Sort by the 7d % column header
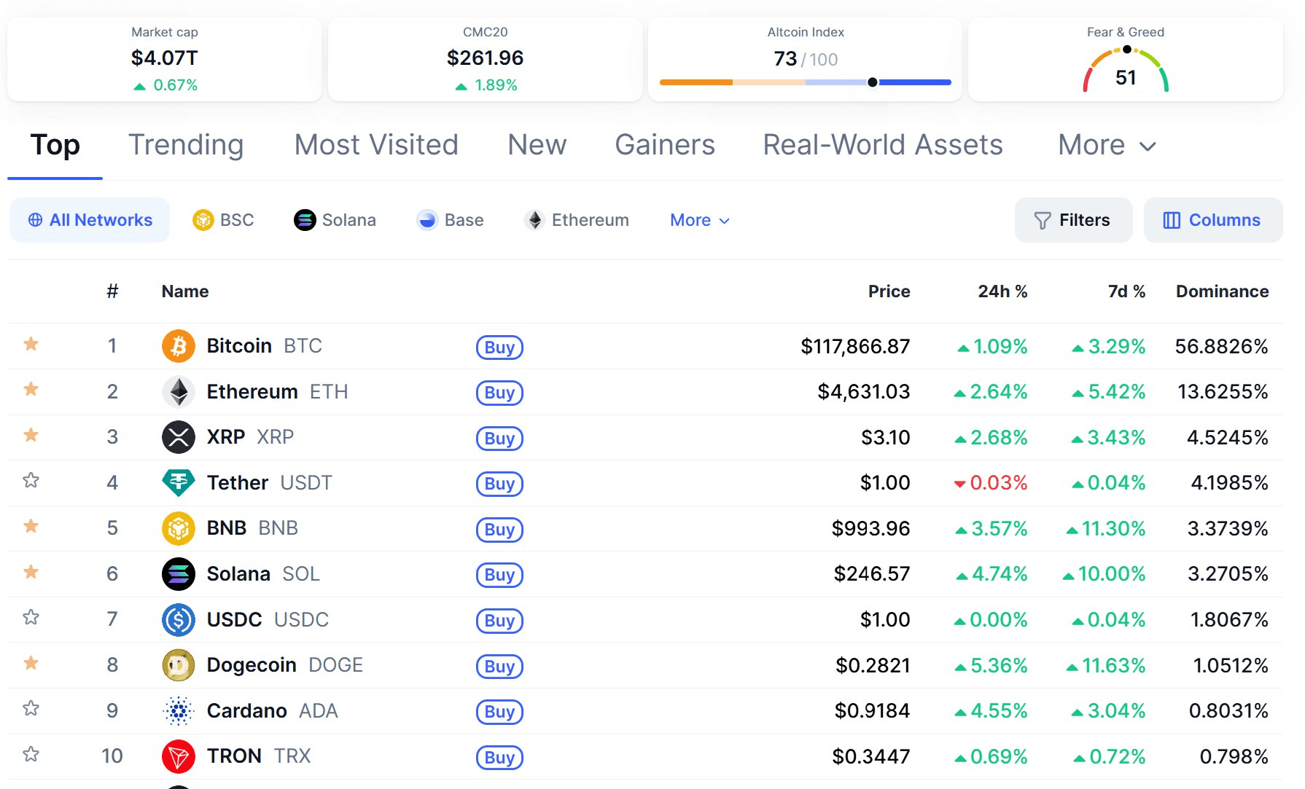The width and height of the screenshot is (1305, 789). 1126,291
